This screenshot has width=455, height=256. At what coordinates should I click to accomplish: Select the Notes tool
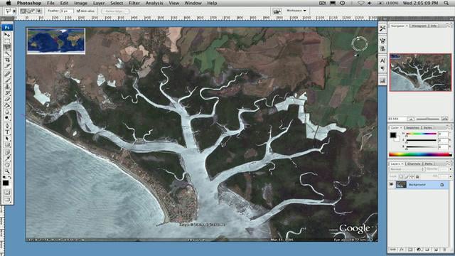tap(7, 152)
